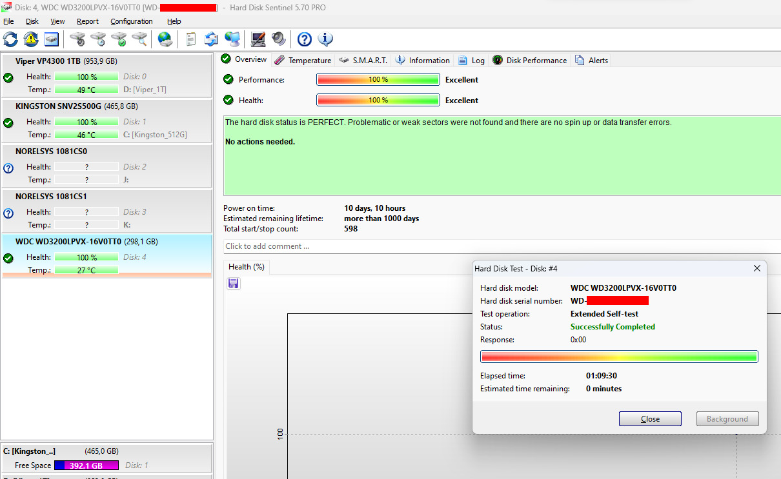
Task: Select the Viper VP4300 1TB disk entry
Action: [x=107, y=76]
